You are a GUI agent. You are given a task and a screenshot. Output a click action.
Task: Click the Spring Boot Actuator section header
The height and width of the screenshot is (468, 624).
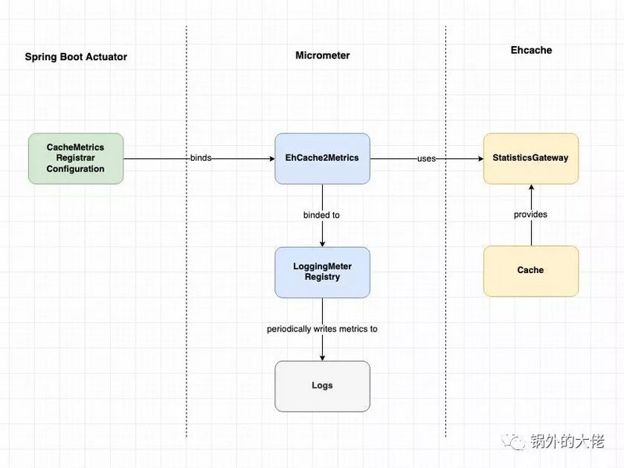tap(76, 57)
